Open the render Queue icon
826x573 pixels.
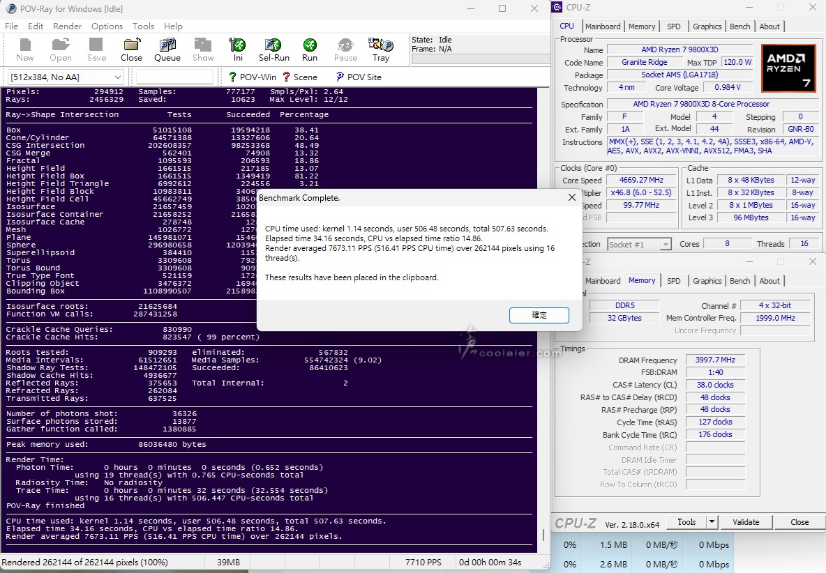coord(167,49)
